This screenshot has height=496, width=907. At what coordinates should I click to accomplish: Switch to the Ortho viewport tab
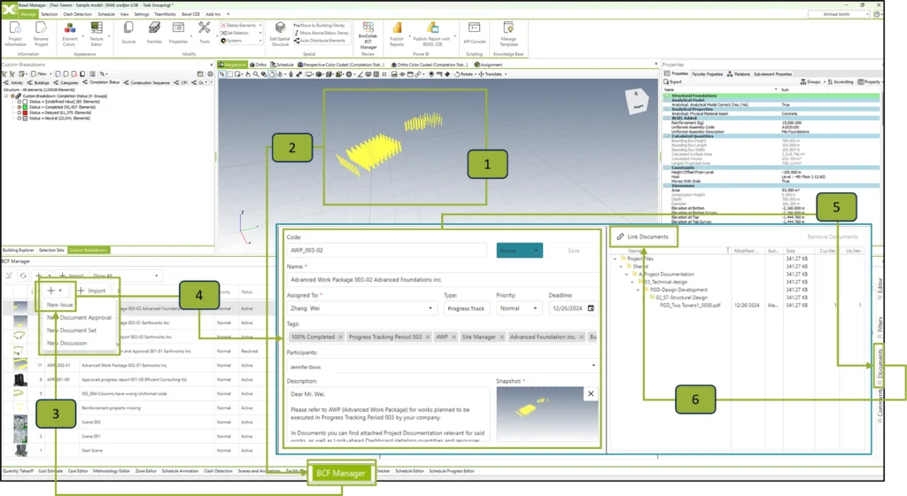pyautogui.click(x=259, y=65)
